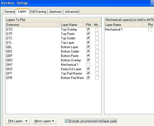The height and width of the screenshot is (126, 154).
Task: Check Mirror for Top Solder
Action: point(97,38)
